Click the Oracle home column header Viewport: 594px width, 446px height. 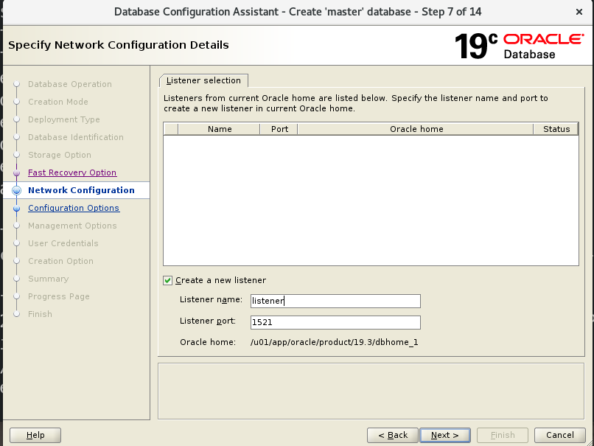pos(416,129)
